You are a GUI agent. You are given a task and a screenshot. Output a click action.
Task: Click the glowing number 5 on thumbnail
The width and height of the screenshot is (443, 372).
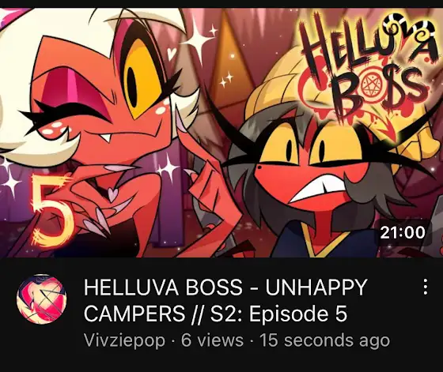point(51,209)
